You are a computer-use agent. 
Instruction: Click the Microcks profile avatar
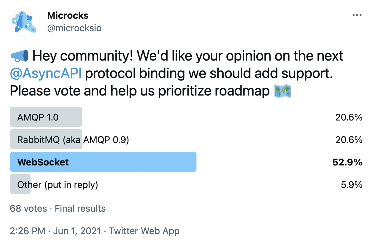click(x=25, y=22)
